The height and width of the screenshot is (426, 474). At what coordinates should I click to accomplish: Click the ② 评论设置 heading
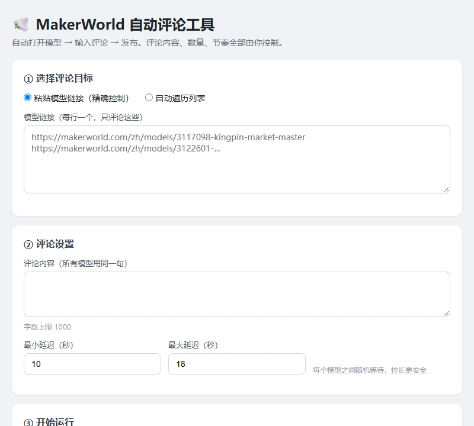coord(49,244)
